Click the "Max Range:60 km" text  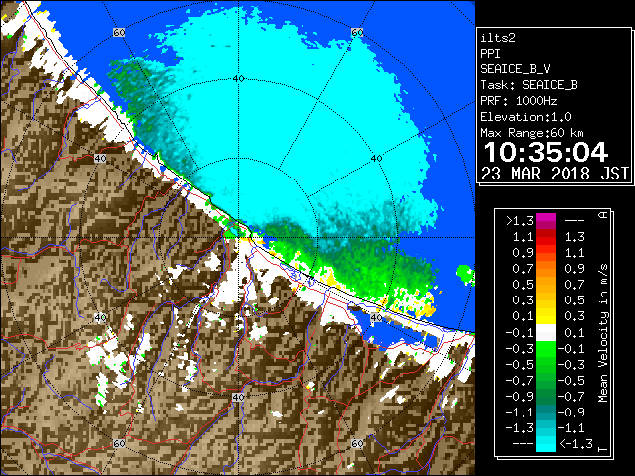532,133
